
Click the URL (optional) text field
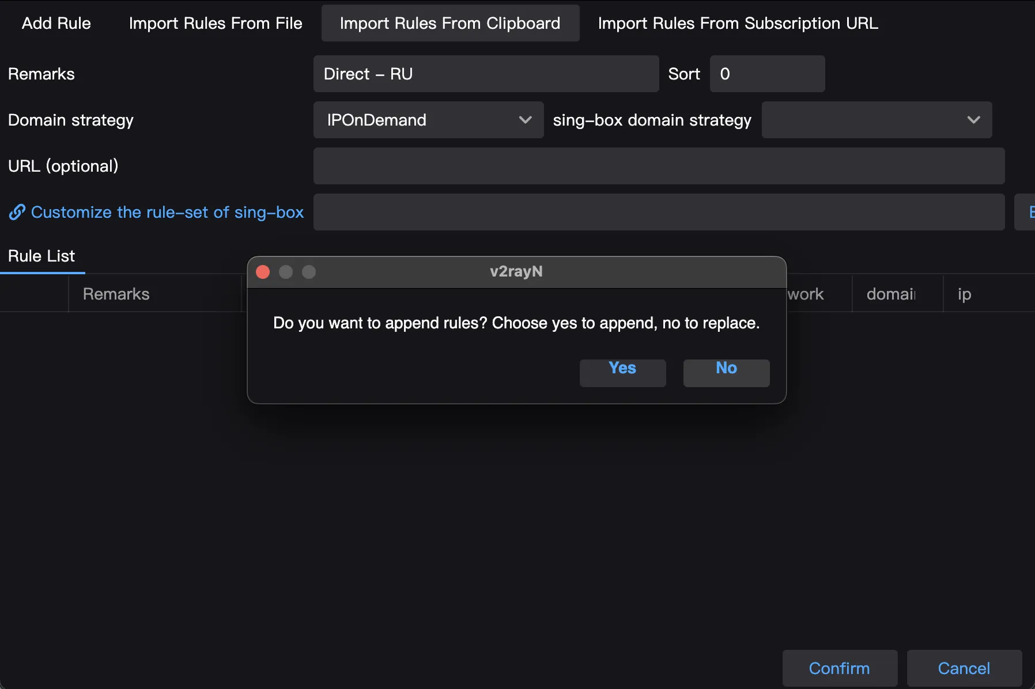pos(658,166)
